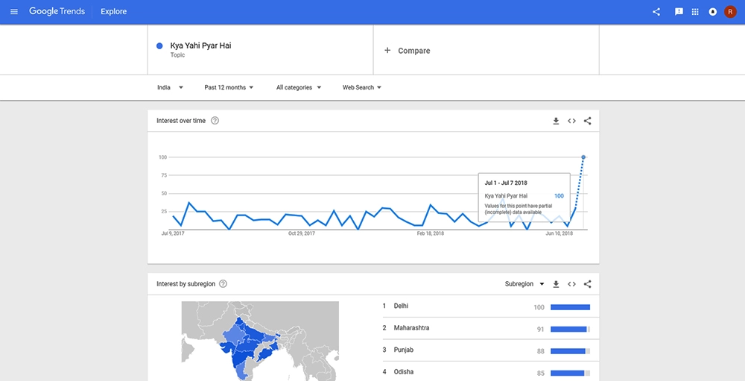Embed the Interest over time chart
Viewport: 745px width, 381px height.
[x=571, y=121]
